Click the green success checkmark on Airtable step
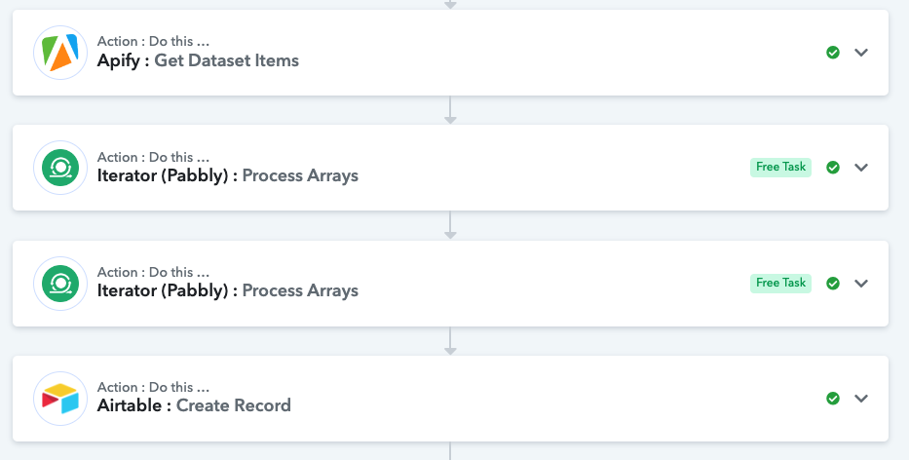The width and height of the screenshot is (909, 460). [x=833, y=399]
